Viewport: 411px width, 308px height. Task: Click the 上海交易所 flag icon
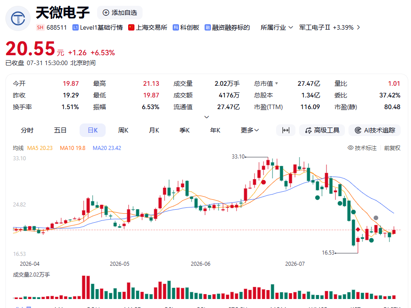(x=131, y=27)
